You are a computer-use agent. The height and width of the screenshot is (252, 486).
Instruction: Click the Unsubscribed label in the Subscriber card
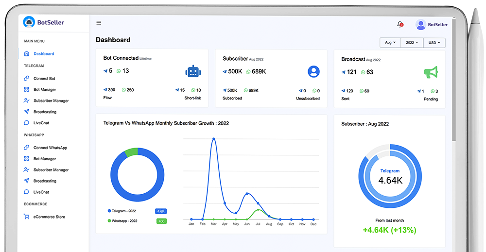point(308,99)
